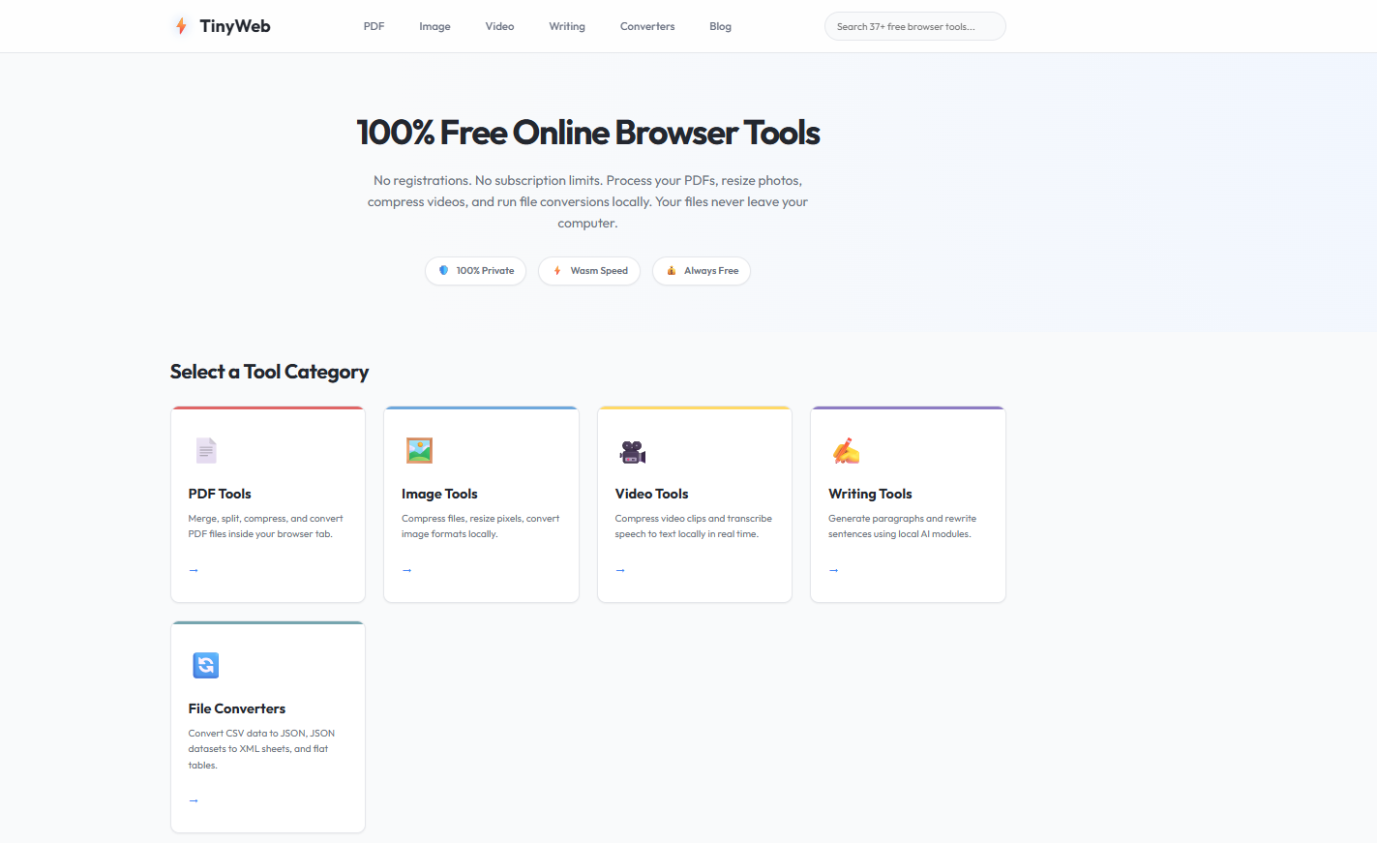Viewport: 1377px width, 843px height.
Task: Open the File Converters card title
Action: [237, 708]
